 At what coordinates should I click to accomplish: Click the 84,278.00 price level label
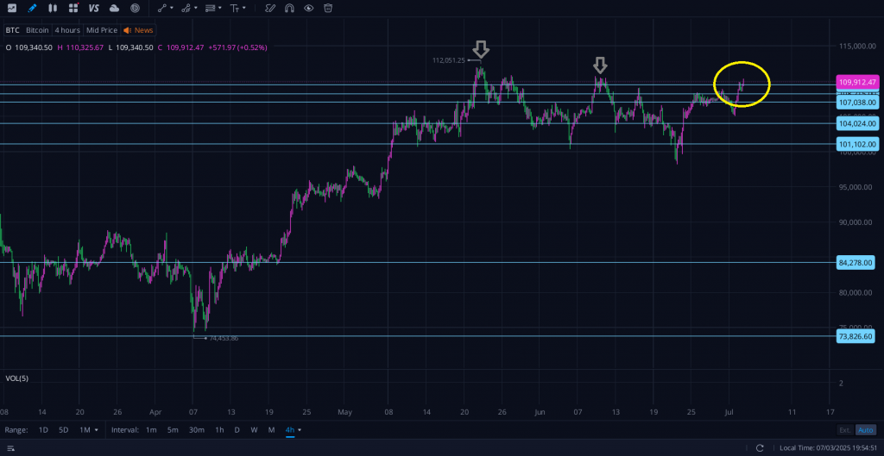tap(856, 262)
